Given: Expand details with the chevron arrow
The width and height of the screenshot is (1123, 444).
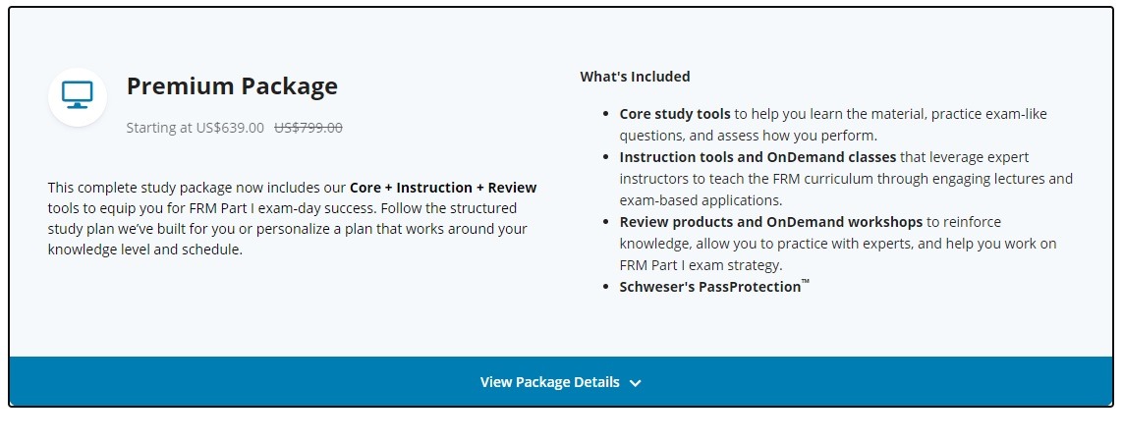Looking at the screenshot, I should [635, 383].
